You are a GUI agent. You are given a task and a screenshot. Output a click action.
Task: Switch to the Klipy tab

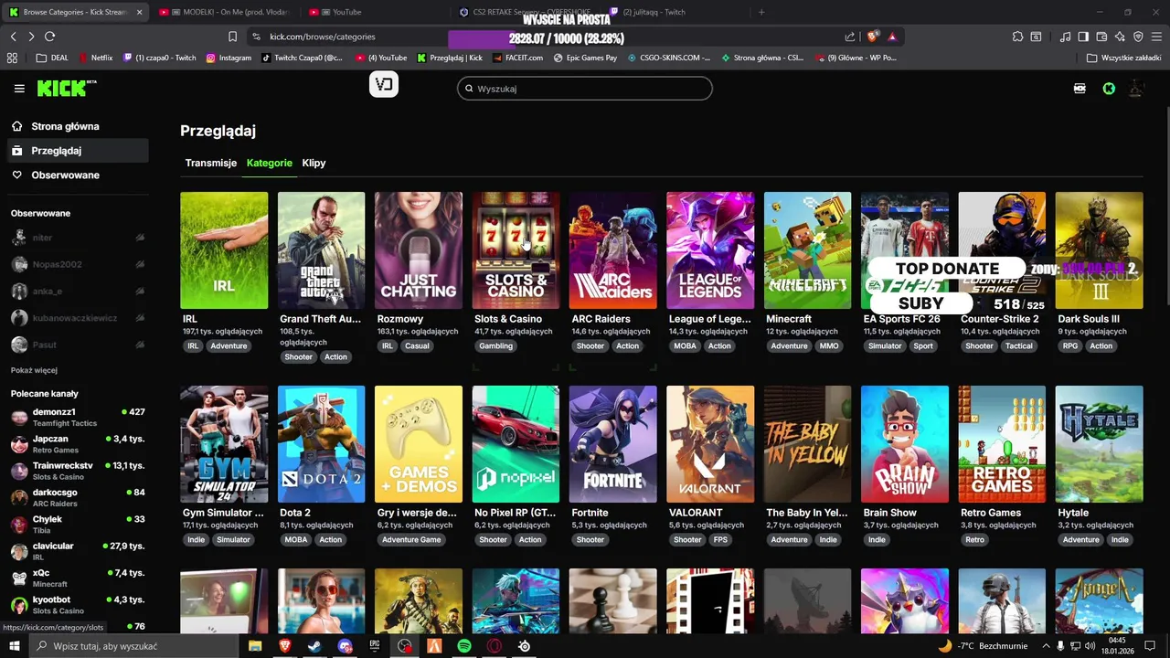(314, 163)
